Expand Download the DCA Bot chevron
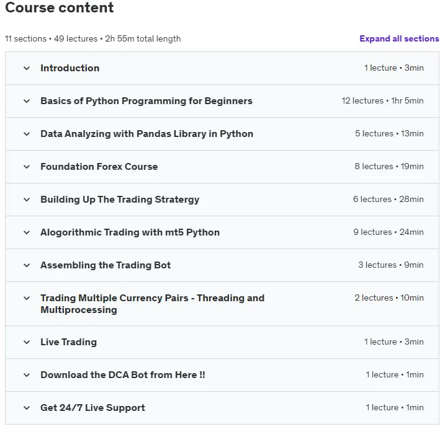Screen dimensions: 448x432 coord(27,375)
